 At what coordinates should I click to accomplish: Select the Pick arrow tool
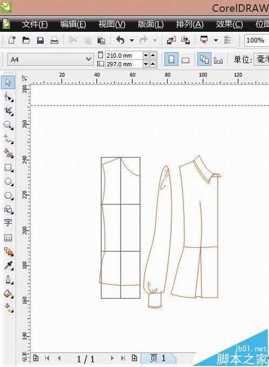pyautogui.click(x=8, y=82)
